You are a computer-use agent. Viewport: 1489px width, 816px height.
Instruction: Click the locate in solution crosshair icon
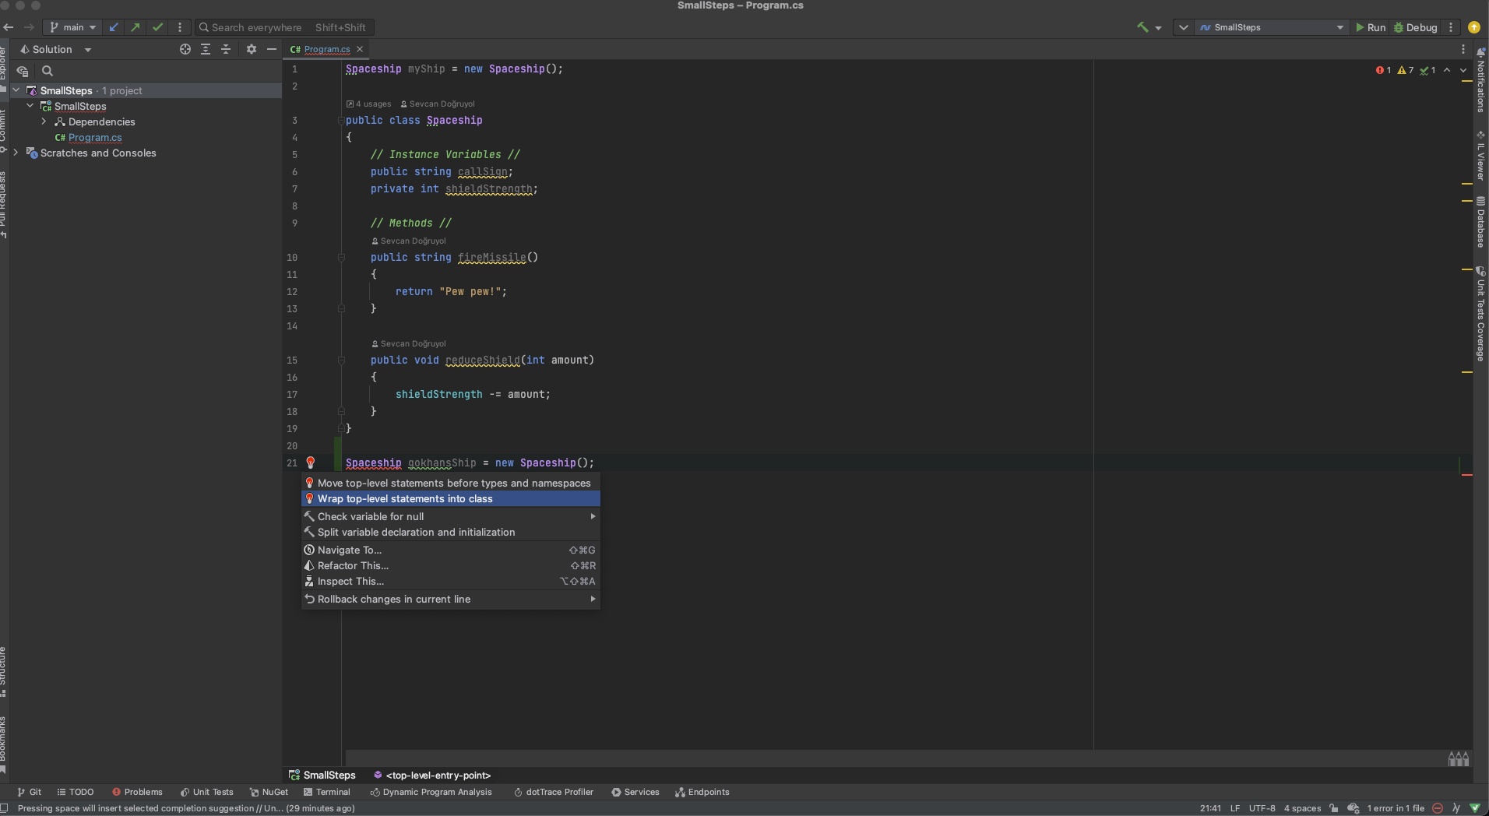[185, 49]
